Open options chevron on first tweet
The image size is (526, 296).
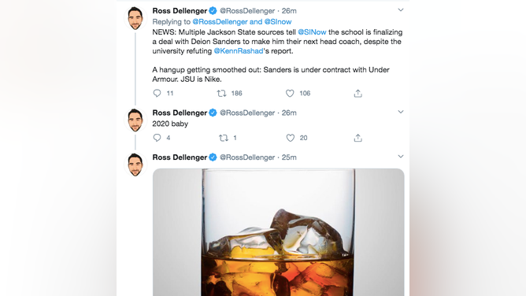pos(401,10)
